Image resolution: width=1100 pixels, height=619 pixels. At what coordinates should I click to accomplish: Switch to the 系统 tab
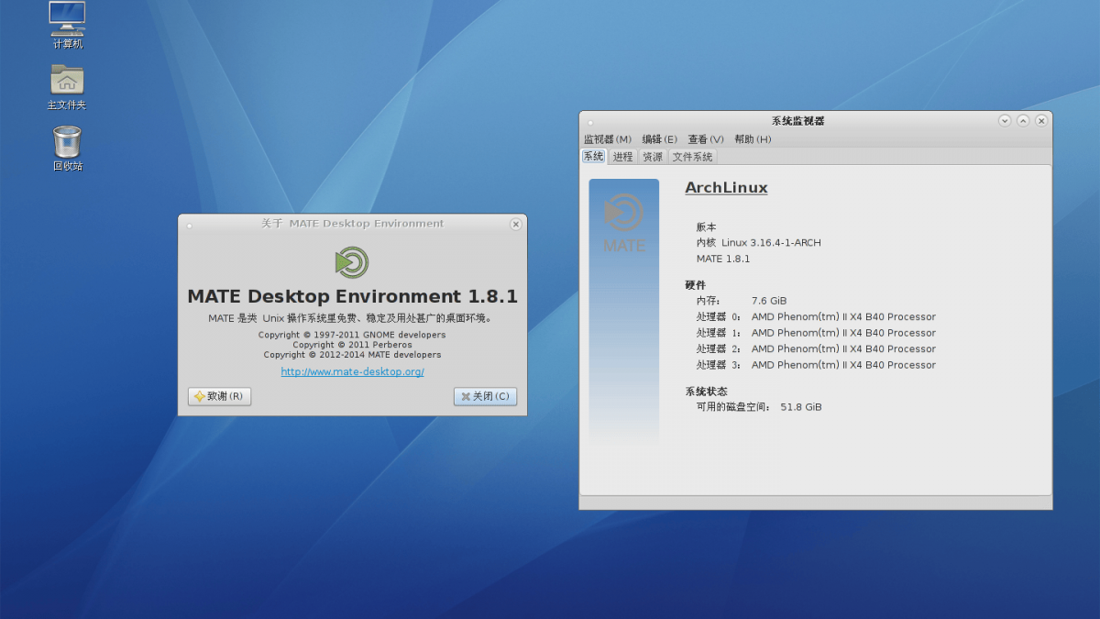(x=594, y=157)
